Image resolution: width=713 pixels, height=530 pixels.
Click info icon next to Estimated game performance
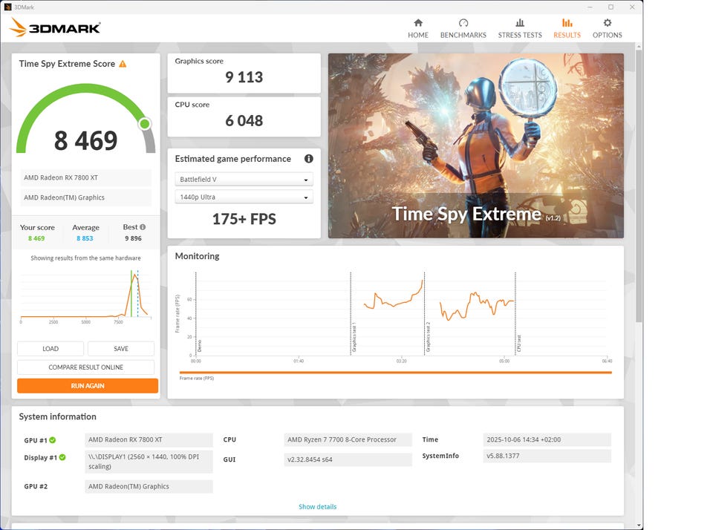[x=308, y=159]
